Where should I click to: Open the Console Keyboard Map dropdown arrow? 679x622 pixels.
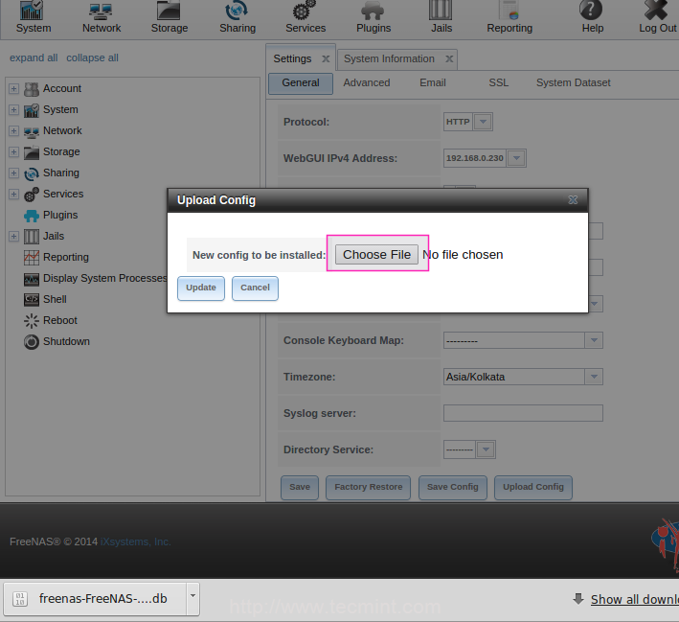(594, 340)
